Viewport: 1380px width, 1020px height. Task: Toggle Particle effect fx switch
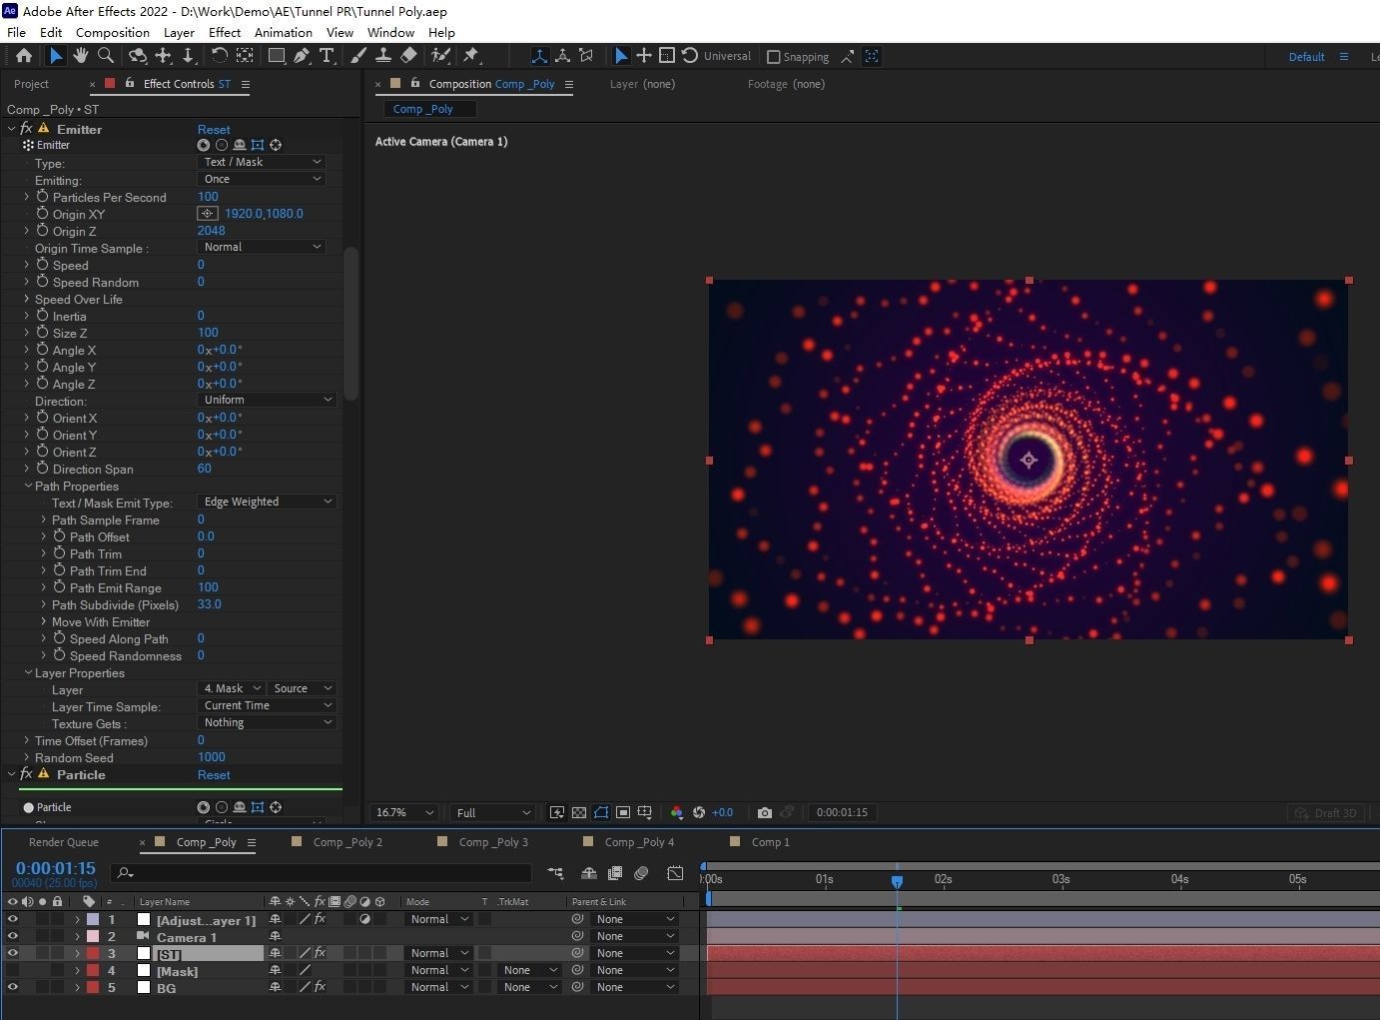click(x=26, y=774)
